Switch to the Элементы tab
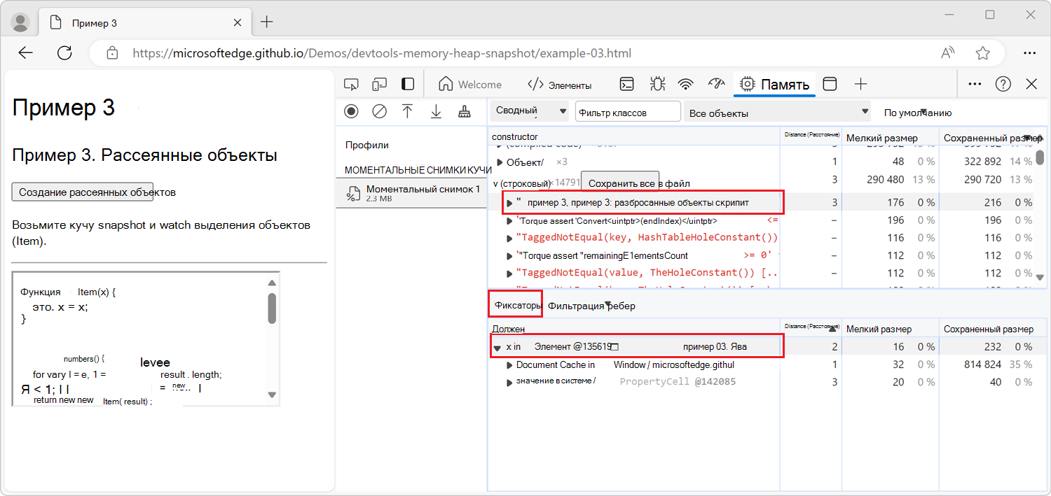This screenshot has height=496, width=1051. click(560, 85)
